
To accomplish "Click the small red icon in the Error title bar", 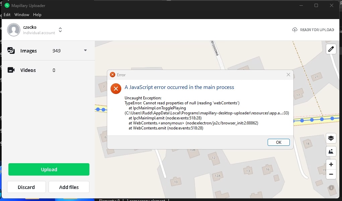I will [x=113, y=75].
